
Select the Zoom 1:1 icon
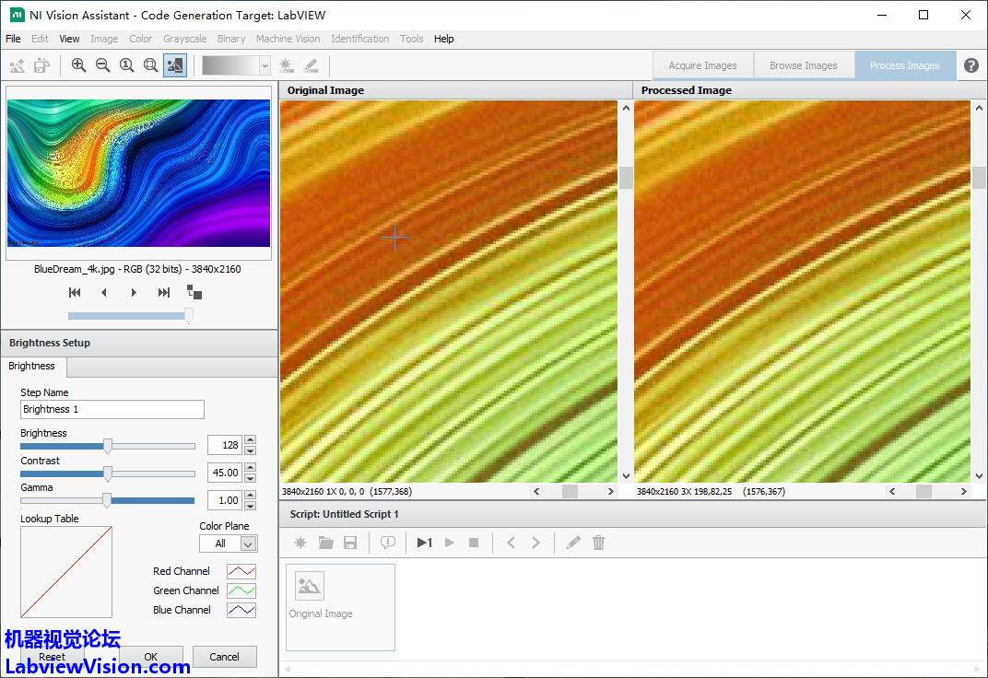[x=126, y=65]
